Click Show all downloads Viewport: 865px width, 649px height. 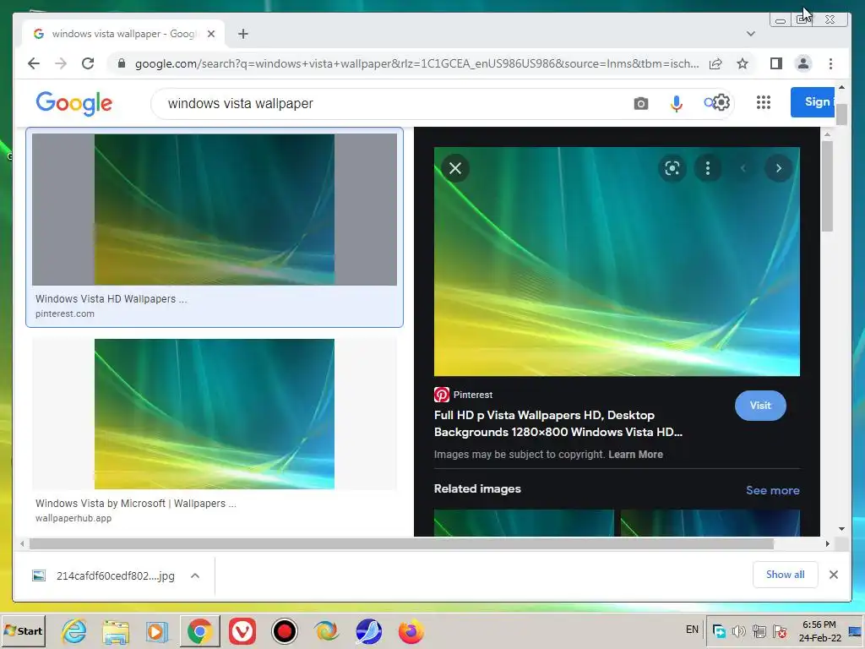[785, 575]
